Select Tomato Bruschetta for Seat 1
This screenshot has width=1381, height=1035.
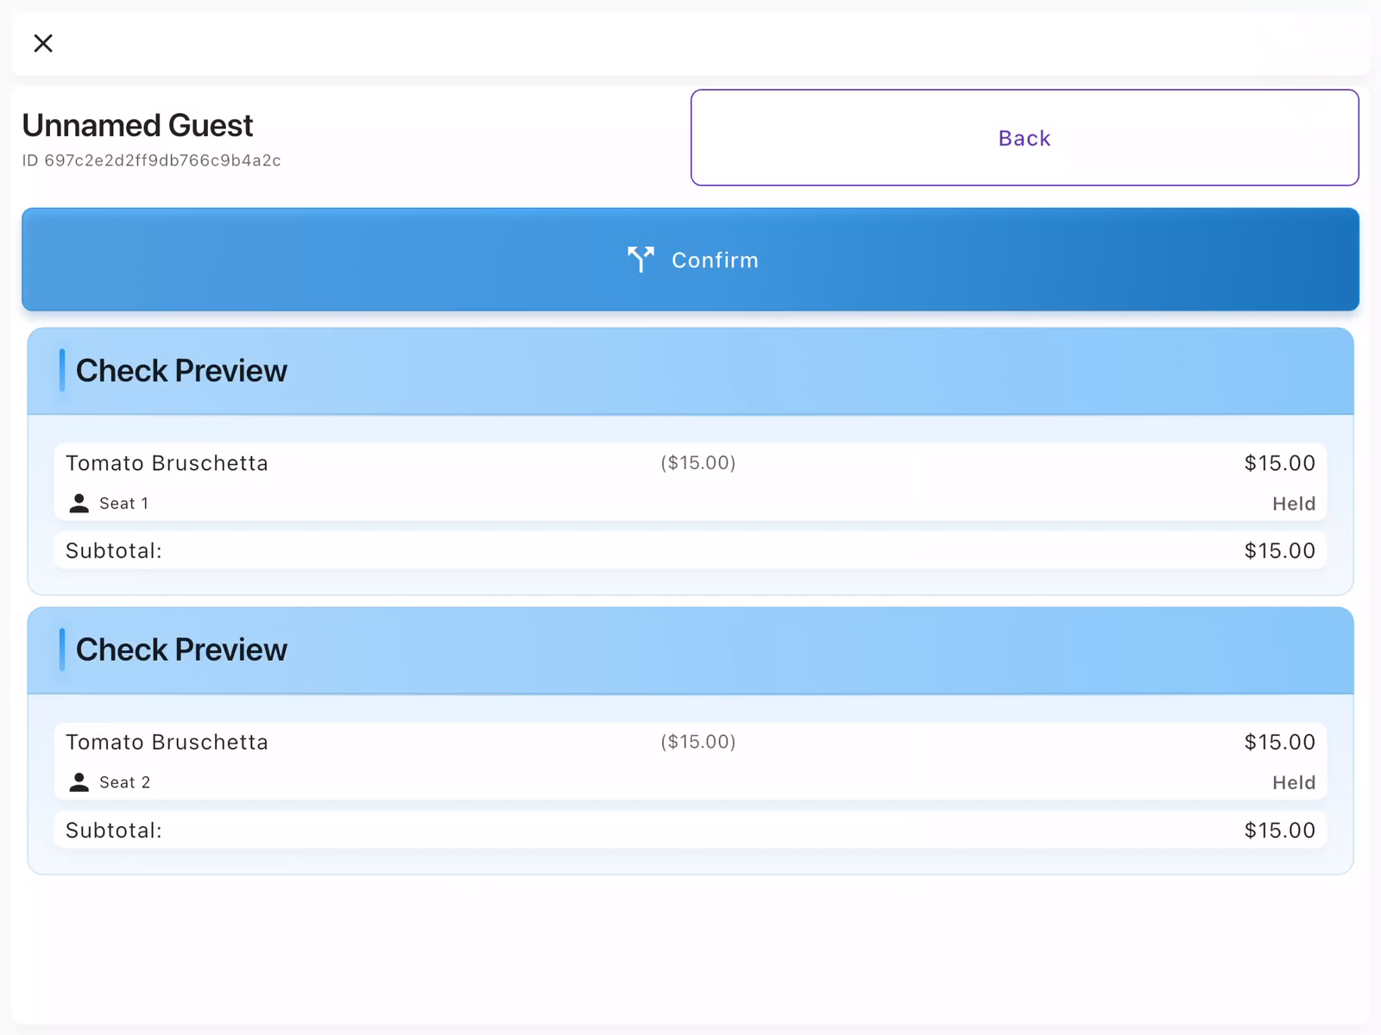(x=167, y=463)
